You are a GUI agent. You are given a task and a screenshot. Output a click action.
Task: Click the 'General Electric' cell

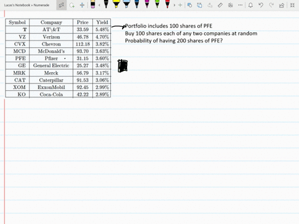(x=51, y=65)
